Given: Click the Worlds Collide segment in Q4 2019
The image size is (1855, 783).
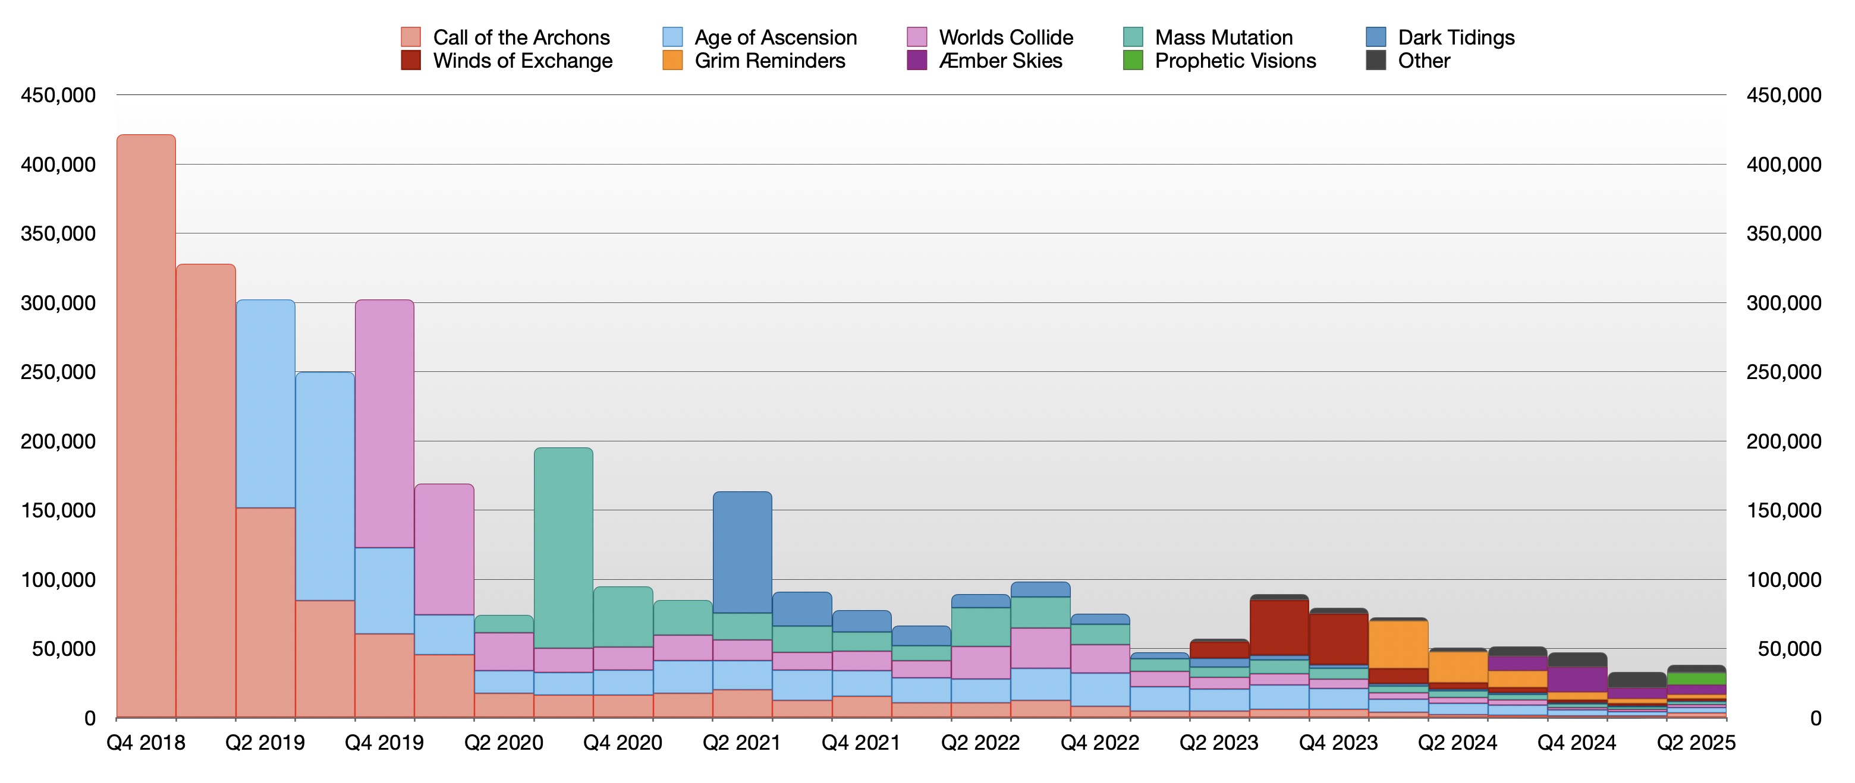Looking at the screenshot, I should click(385, 423).
